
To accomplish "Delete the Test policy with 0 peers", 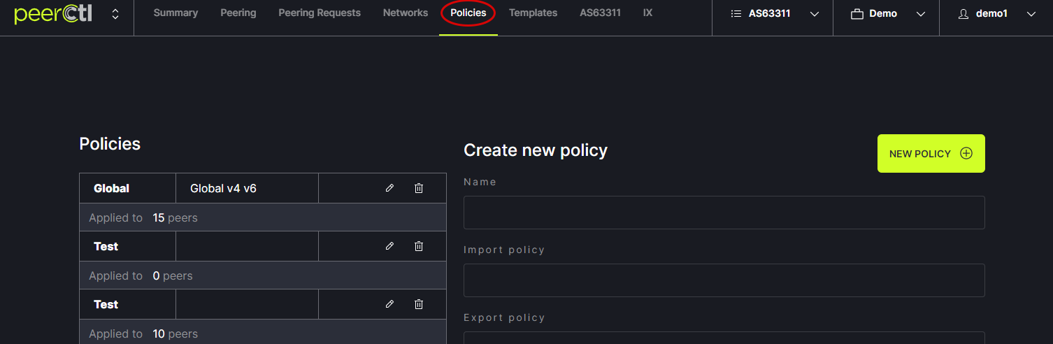I will coord(419,246).
